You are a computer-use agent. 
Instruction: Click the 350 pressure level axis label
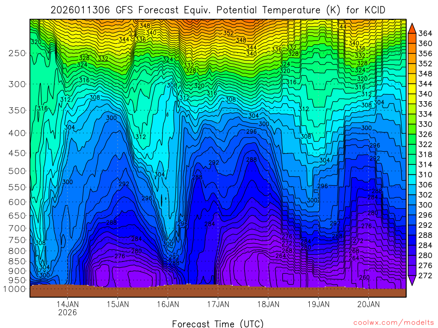(17, 110)
